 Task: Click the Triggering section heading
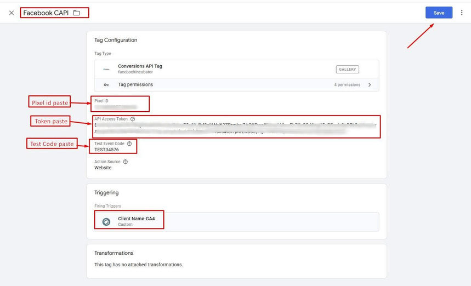[x=106, y=193]
